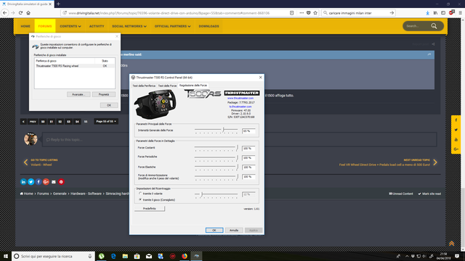Open the Windows Start menu
Image resolution: width=465 pixels, height=261 pixels.
6,256
